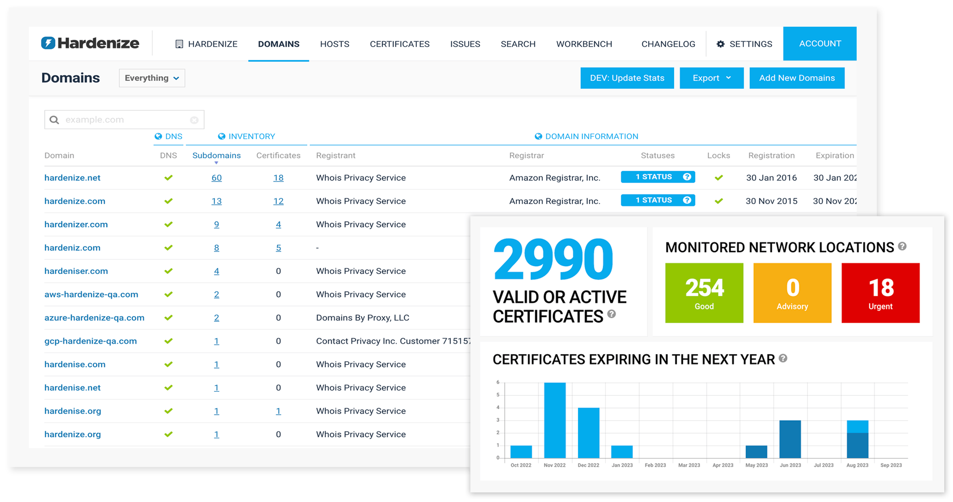
Task: Switch to the ISSUES tab
Action: pyautogui.click(x=465, y=44)
